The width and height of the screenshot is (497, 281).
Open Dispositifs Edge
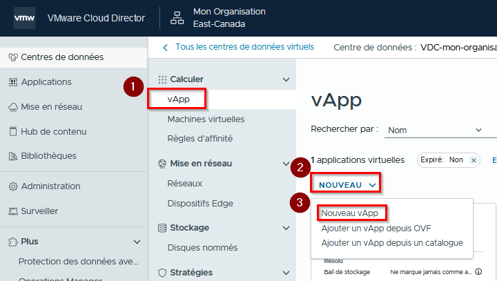pyautogui.click(x=200, y=204)
